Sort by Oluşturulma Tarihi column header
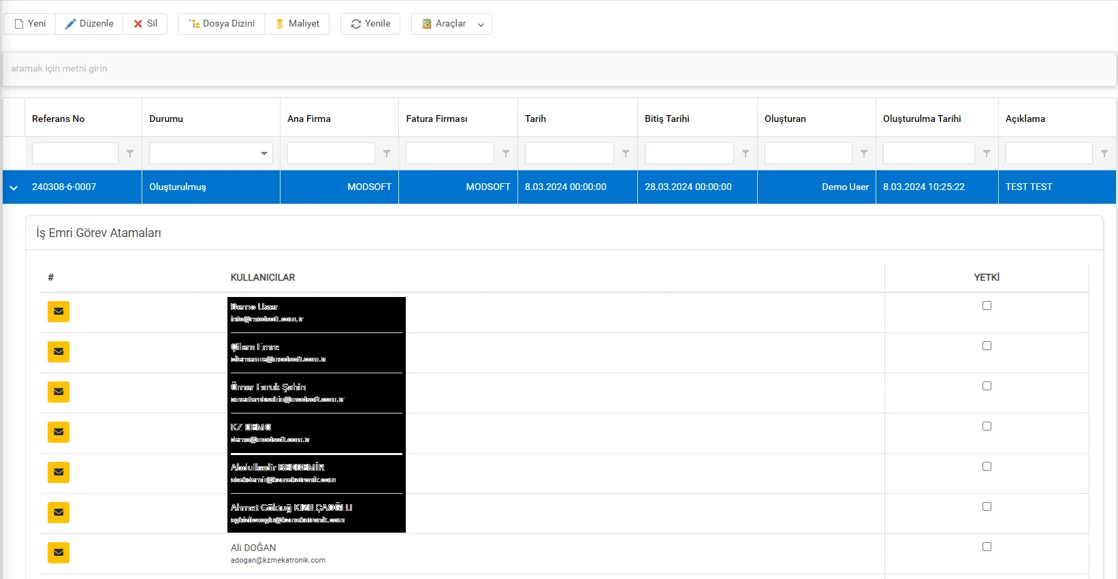The image size is (1118, 579). click(x=937, y=119)
